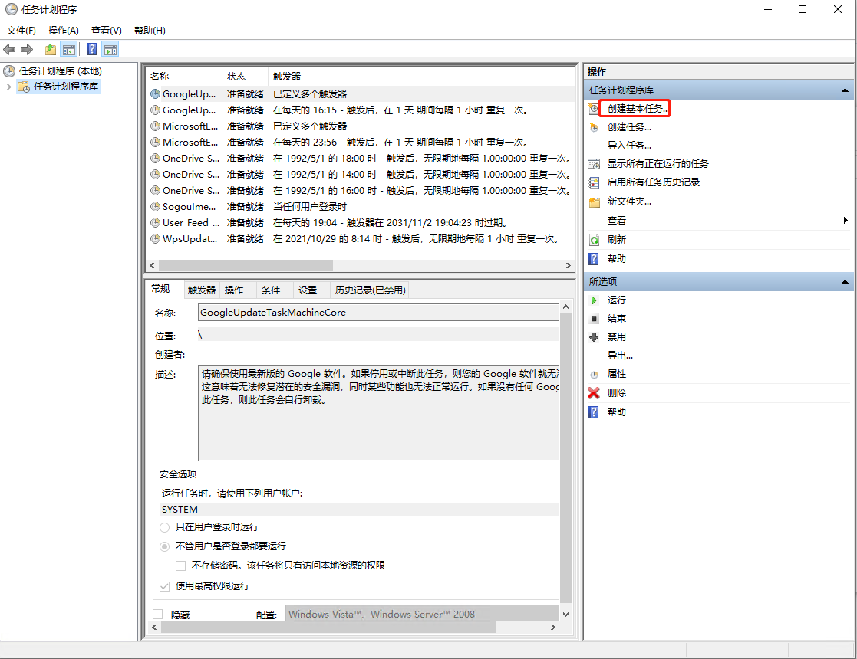Run the selected task via green 运行 icon
Viewport: 857px width, 659px height.
[x=594, y=300]
